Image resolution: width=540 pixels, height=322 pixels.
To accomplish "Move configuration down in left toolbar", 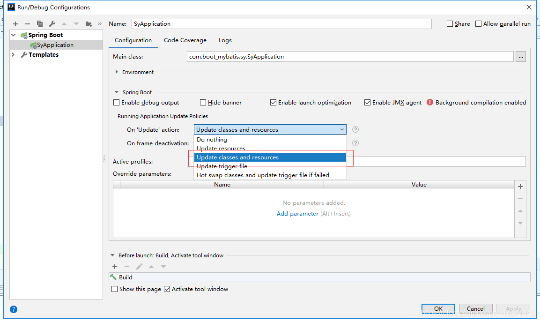I will point(76,24).
